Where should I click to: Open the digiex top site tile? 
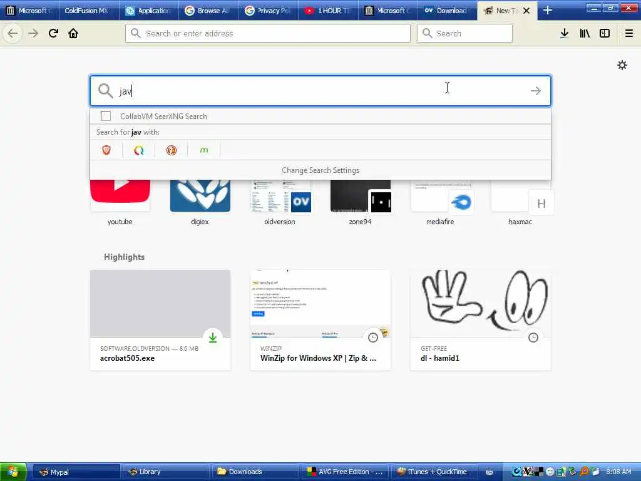200,202
